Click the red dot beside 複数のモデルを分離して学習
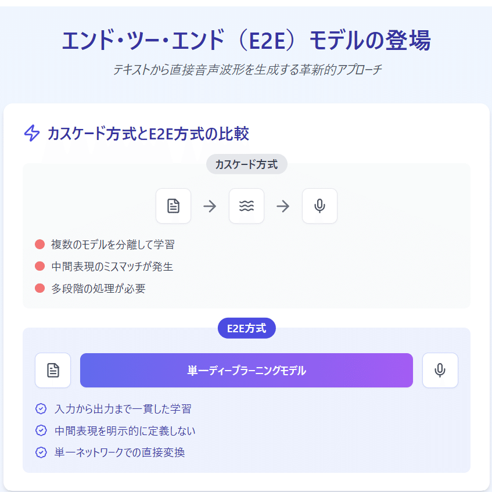This screenshot has width=492, height=492. coord(39,245)
